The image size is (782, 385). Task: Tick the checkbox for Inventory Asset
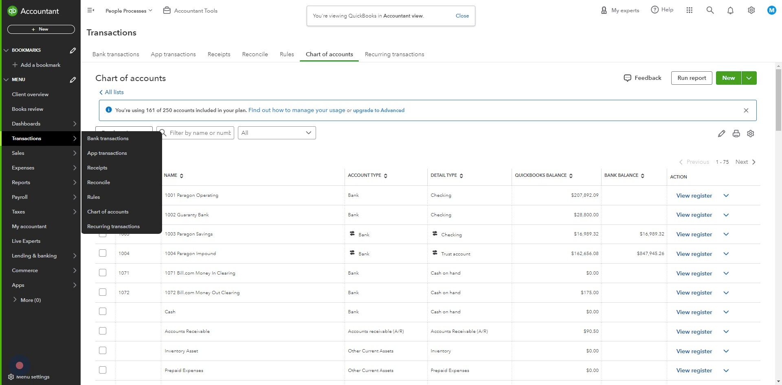click(103, 350)
